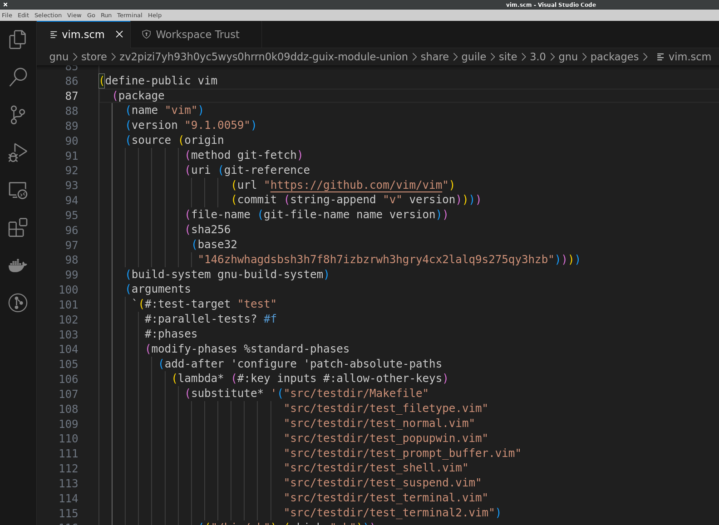
Task: Click the file icon on vim.scm tab
Action: click(54, 34)
